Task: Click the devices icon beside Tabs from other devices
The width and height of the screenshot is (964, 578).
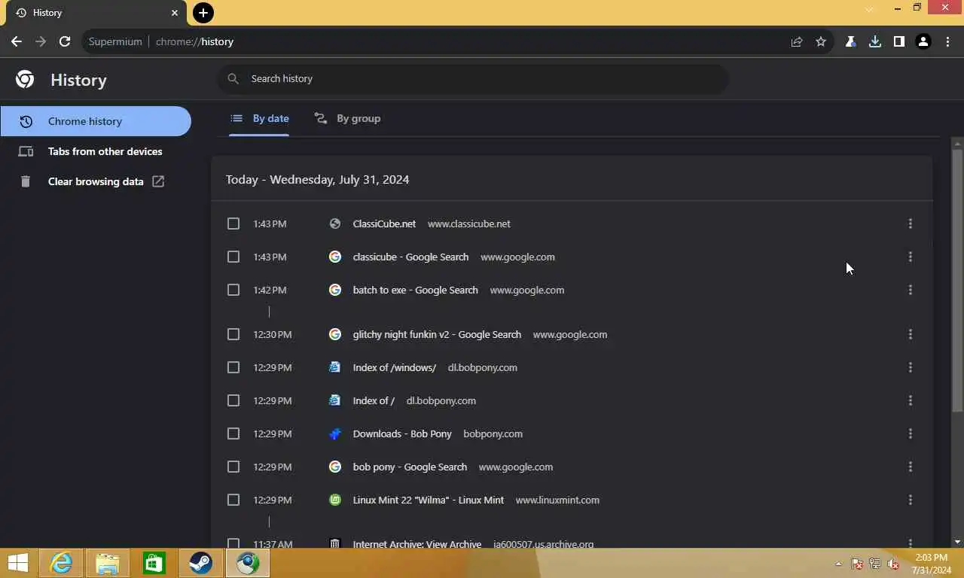Action: (26, 151)
